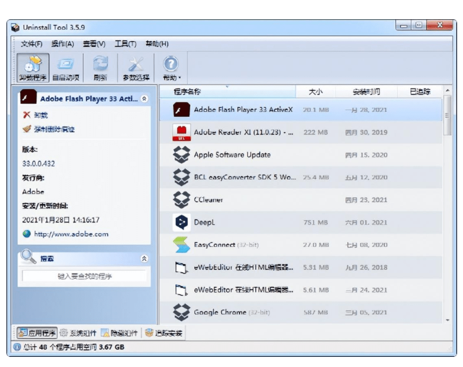This screenshot has height=367, width=463.
Task: Click the magnifier search panel icon
Action: (29, 257)
